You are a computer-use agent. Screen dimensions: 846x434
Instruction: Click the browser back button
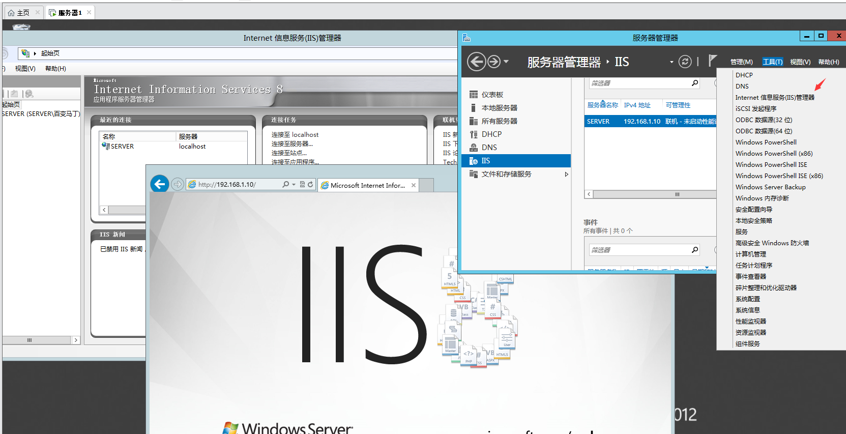tap(160, 184)
